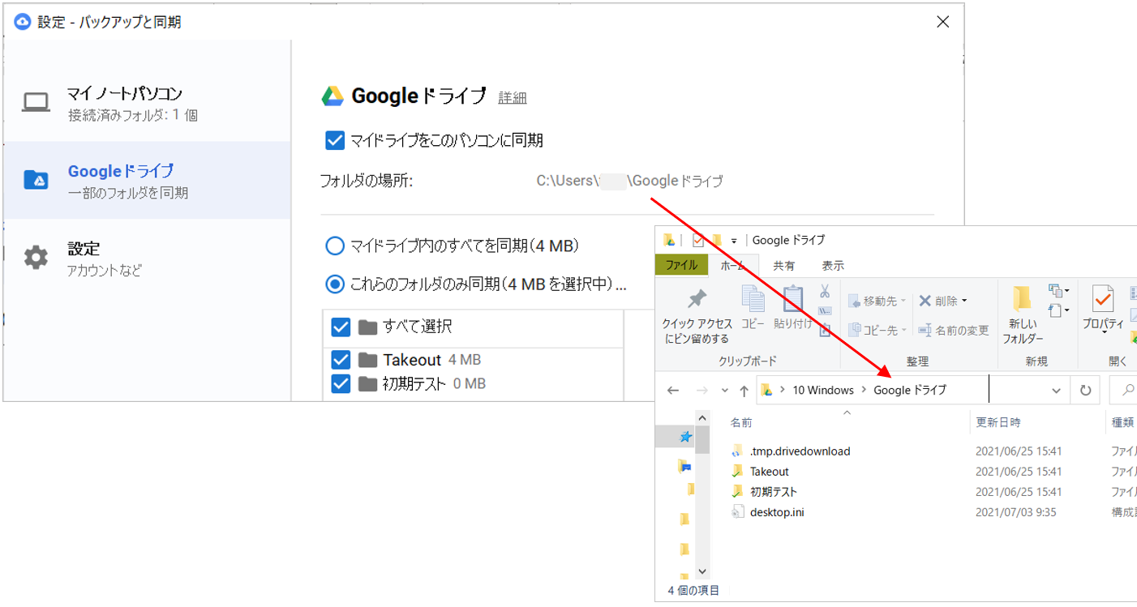
Task: Click the laptop icon beside マイ ノートパソコン
Action: pyautogui.click(x=36, y=103)
